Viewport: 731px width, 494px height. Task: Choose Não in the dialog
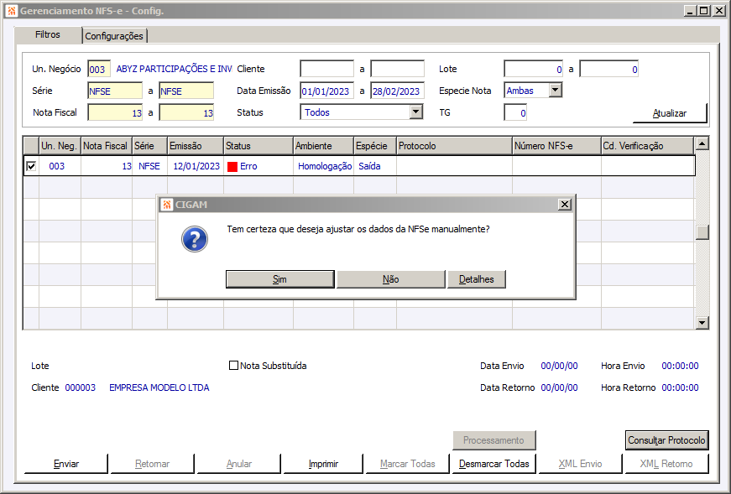tap(390, 279)
